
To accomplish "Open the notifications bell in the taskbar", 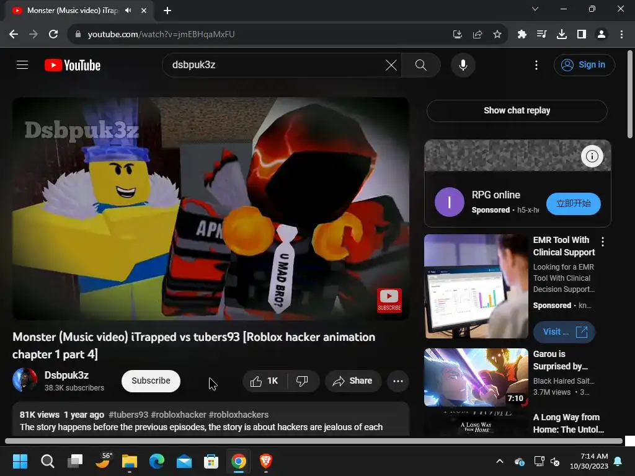I will (x=618, y=461).
